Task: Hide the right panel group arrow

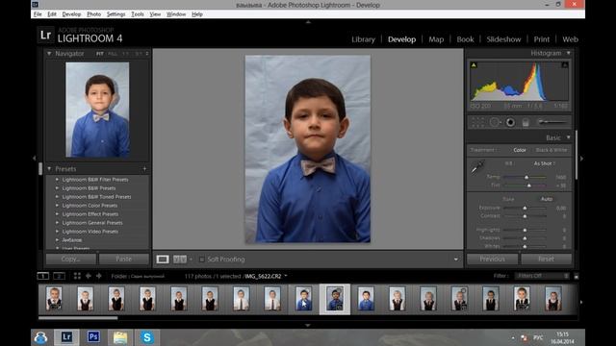Action: click(x=581, y=159)
